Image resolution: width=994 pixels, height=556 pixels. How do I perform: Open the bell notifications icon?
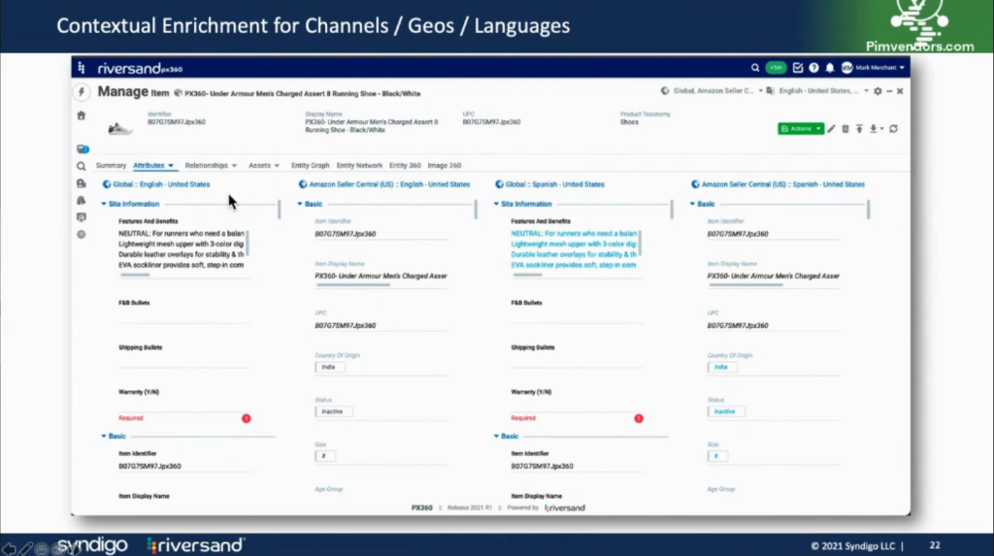pos(830,68)
